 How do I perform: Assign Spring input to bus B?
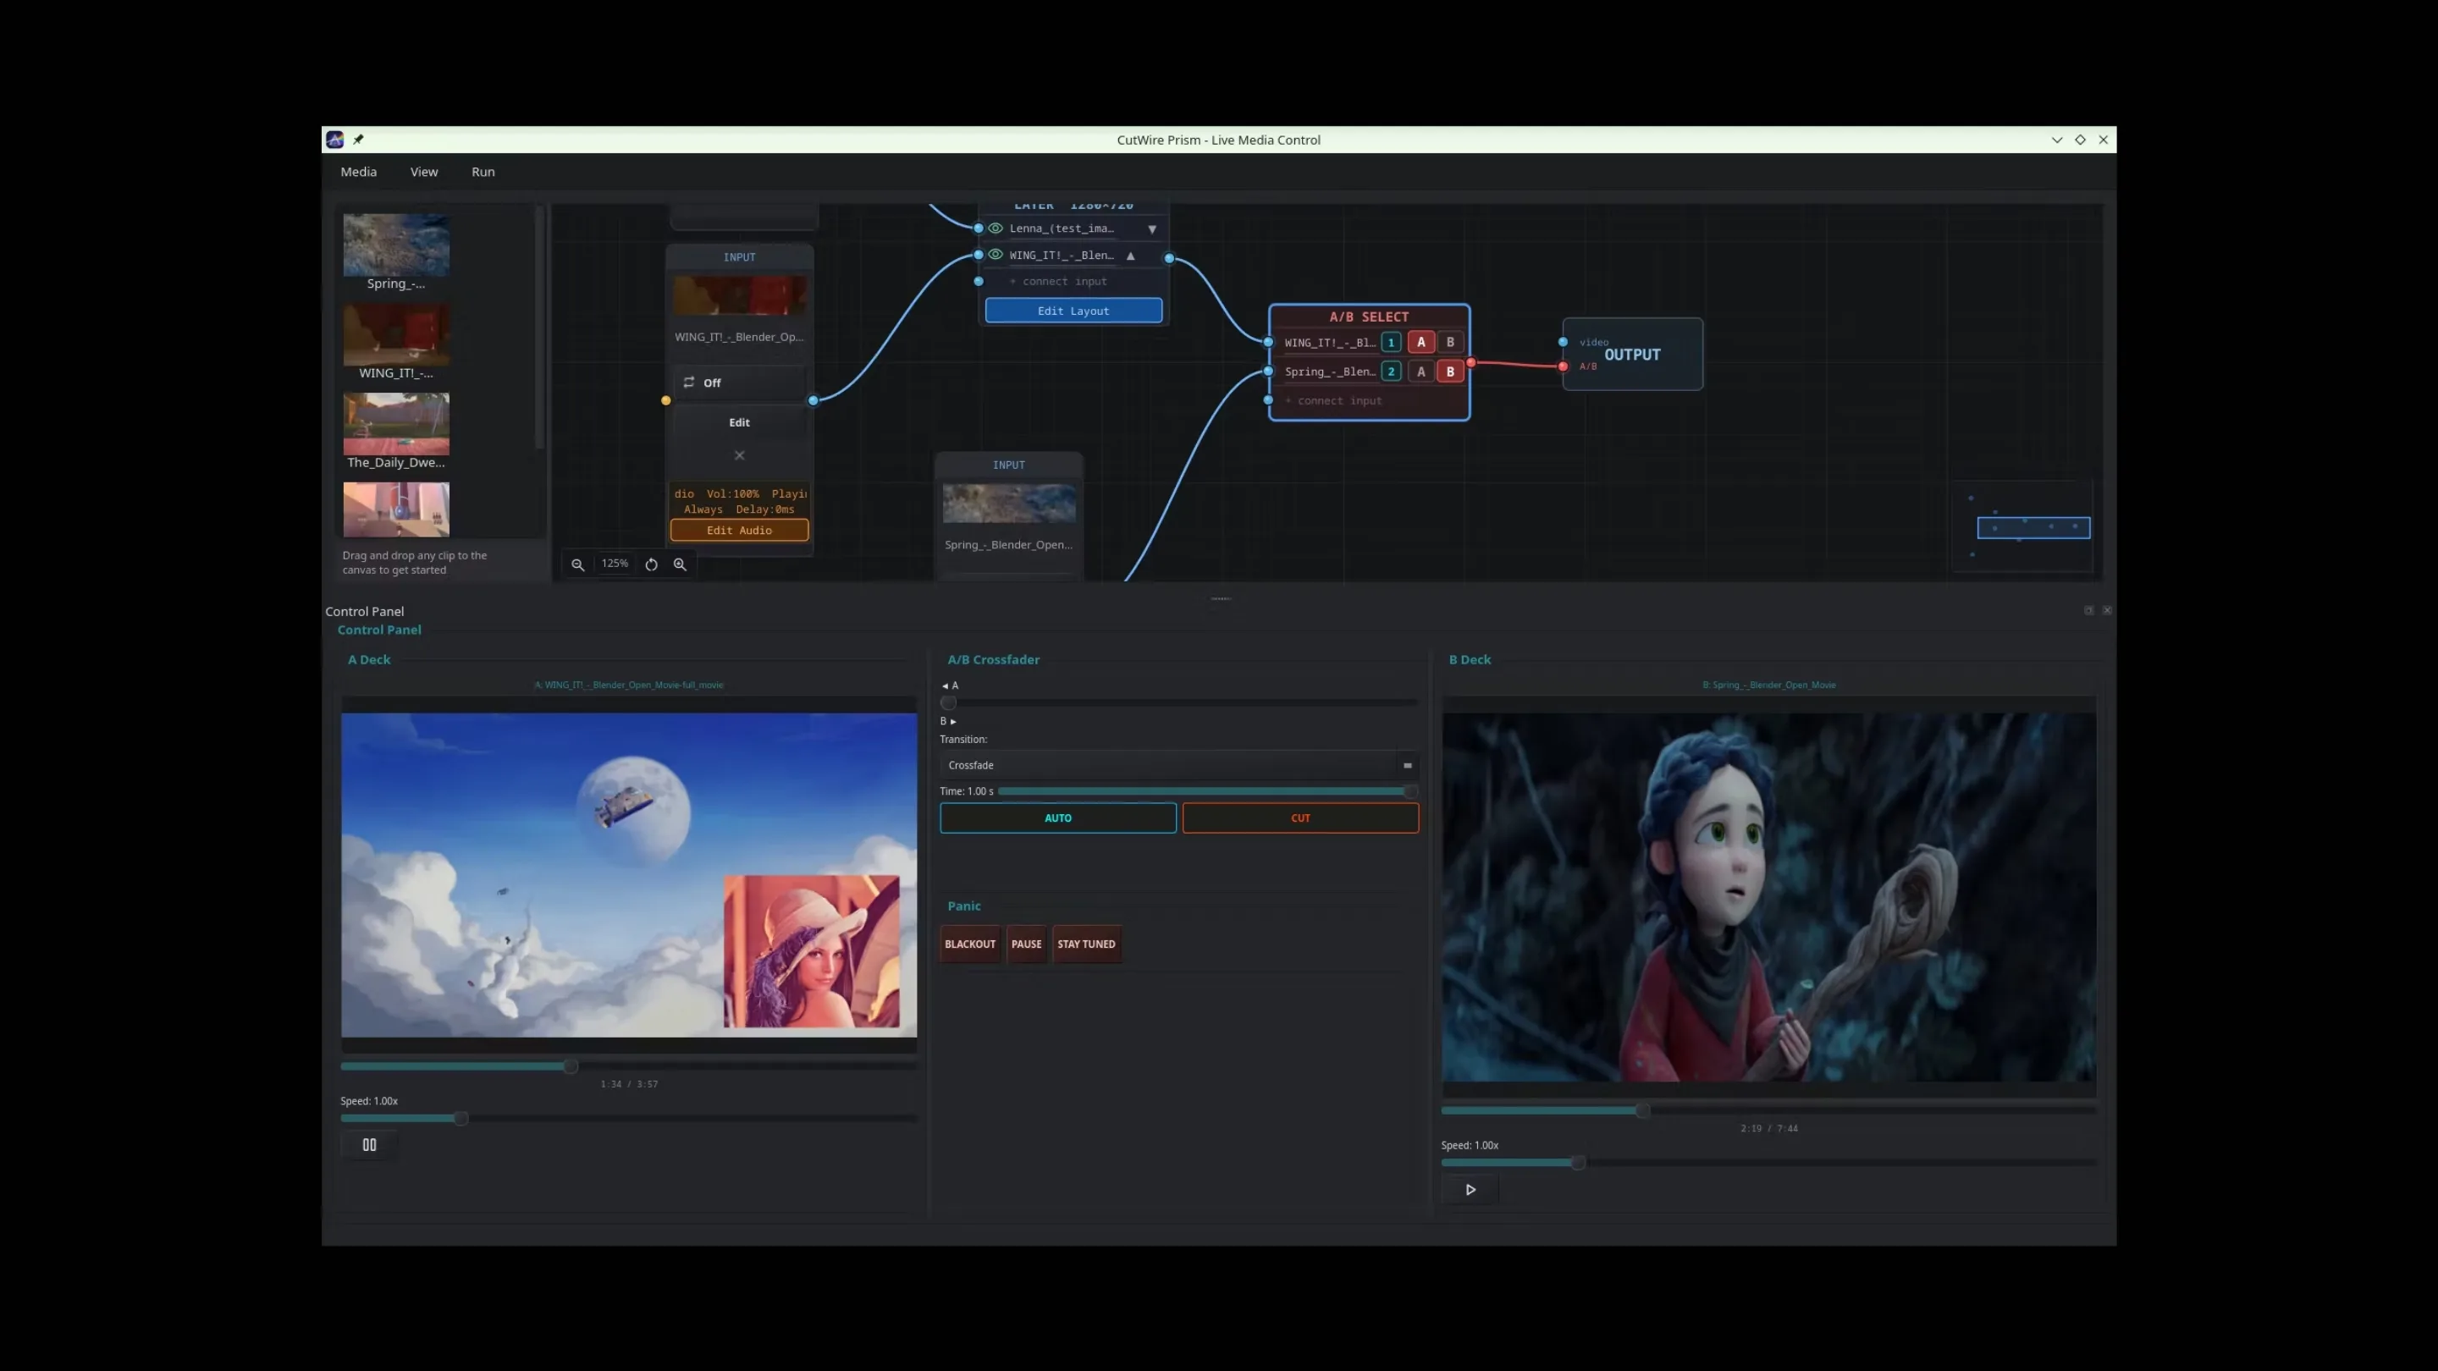[1450, 372]
